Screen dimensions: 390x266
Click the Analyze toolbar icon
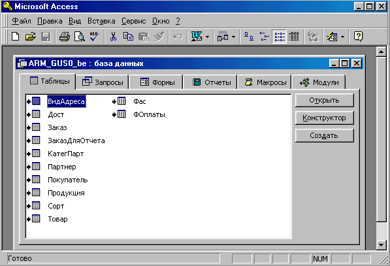coord(223,37)
